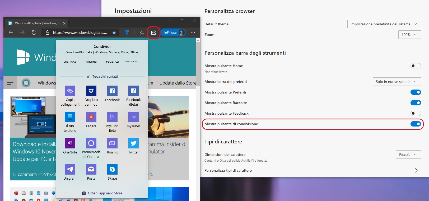Click the address bar URL field
429x201 pixels.
coord(80,32)
